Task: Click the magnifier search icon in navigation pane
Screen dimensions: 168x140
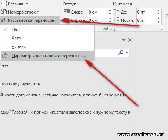Action: point(121,52)
